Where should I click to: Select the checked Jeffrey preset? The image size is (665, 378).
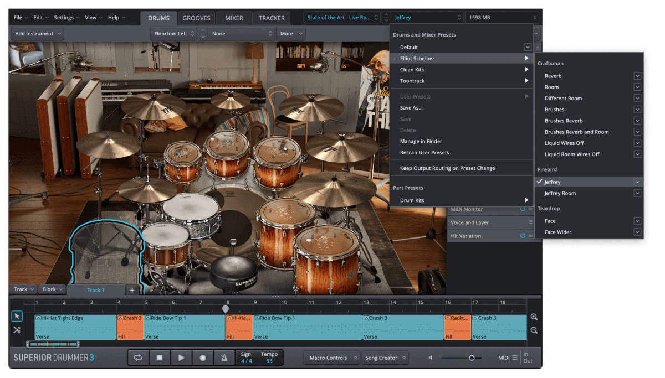589,182
